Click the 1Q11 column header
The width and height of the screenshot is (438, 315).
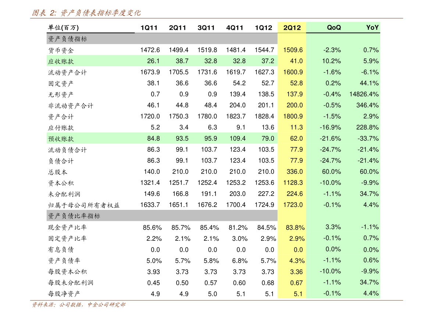(x=149, y=28)
